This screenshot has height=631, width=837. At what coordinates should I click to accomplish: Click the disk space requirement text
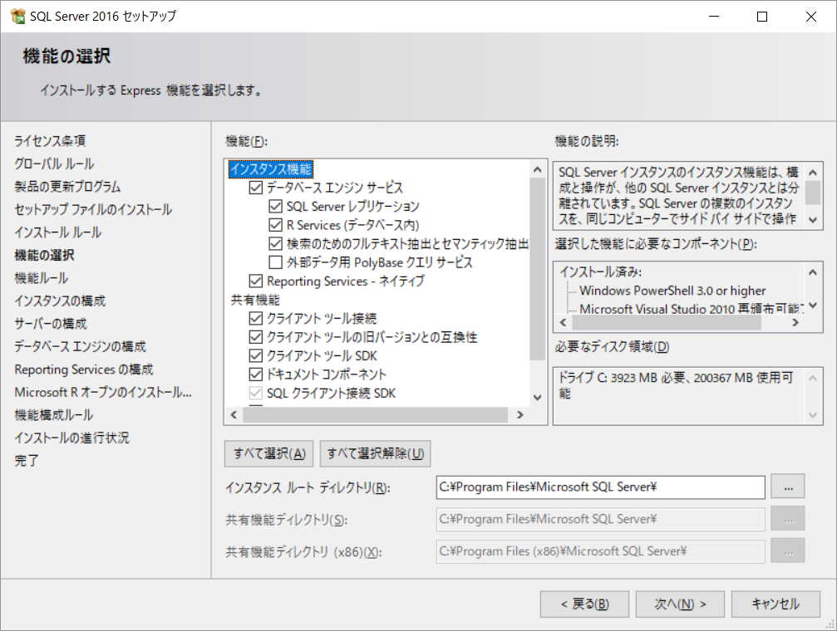pos(675,385)
